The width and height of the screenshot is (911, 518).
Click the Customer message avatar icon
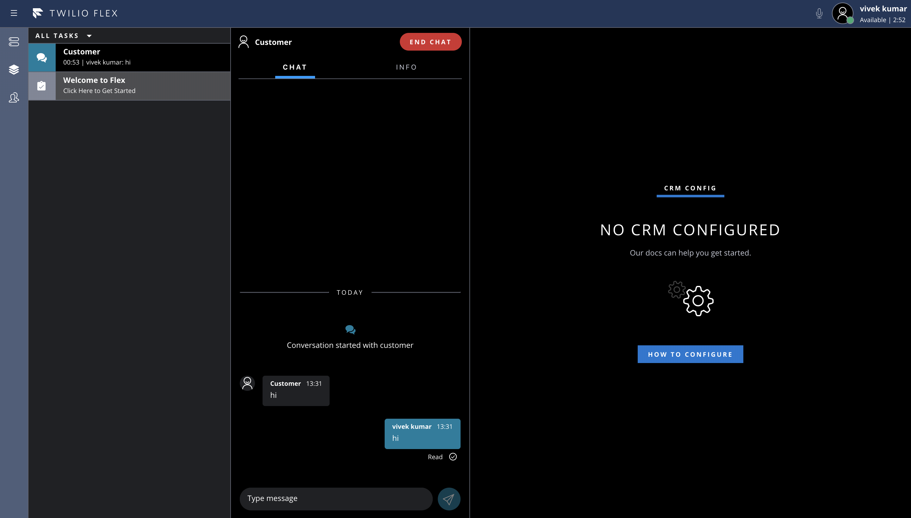pyautogui.click(x=247, y=384)
